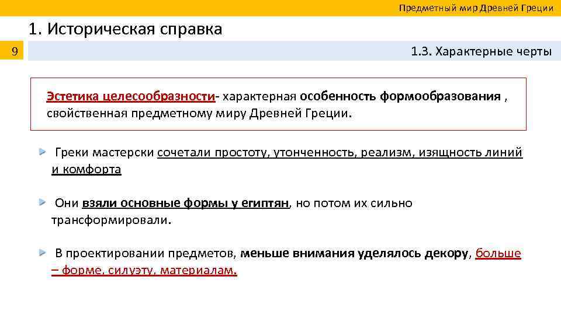Click subtitle '1.3. Характерные черты'
Image resolution: width=561 pixels, height=315 pixels.
[481, 51]
